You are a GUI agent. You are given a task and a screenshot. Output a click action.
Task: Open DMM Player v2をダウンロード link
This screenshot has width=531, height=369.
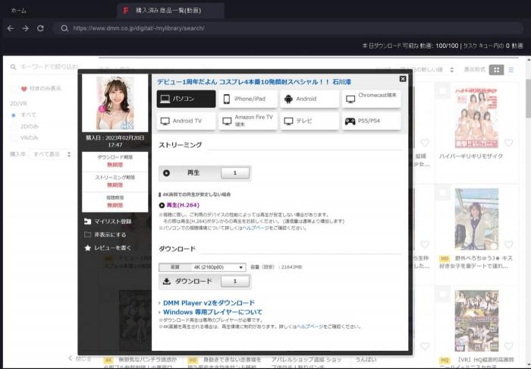[209, 303]
